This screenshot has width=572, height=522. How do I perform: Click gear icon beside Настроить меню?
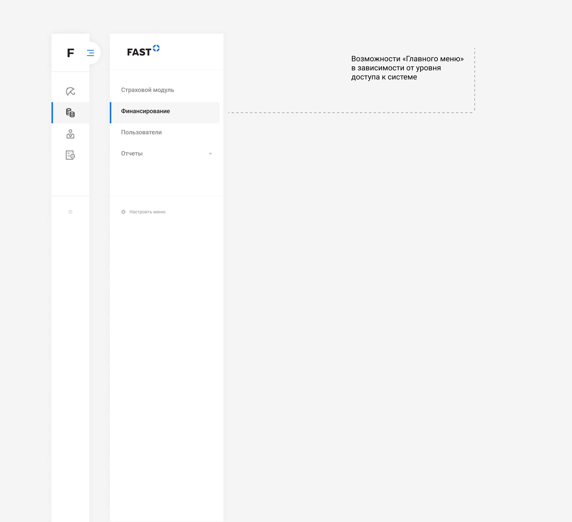point(124,212)
